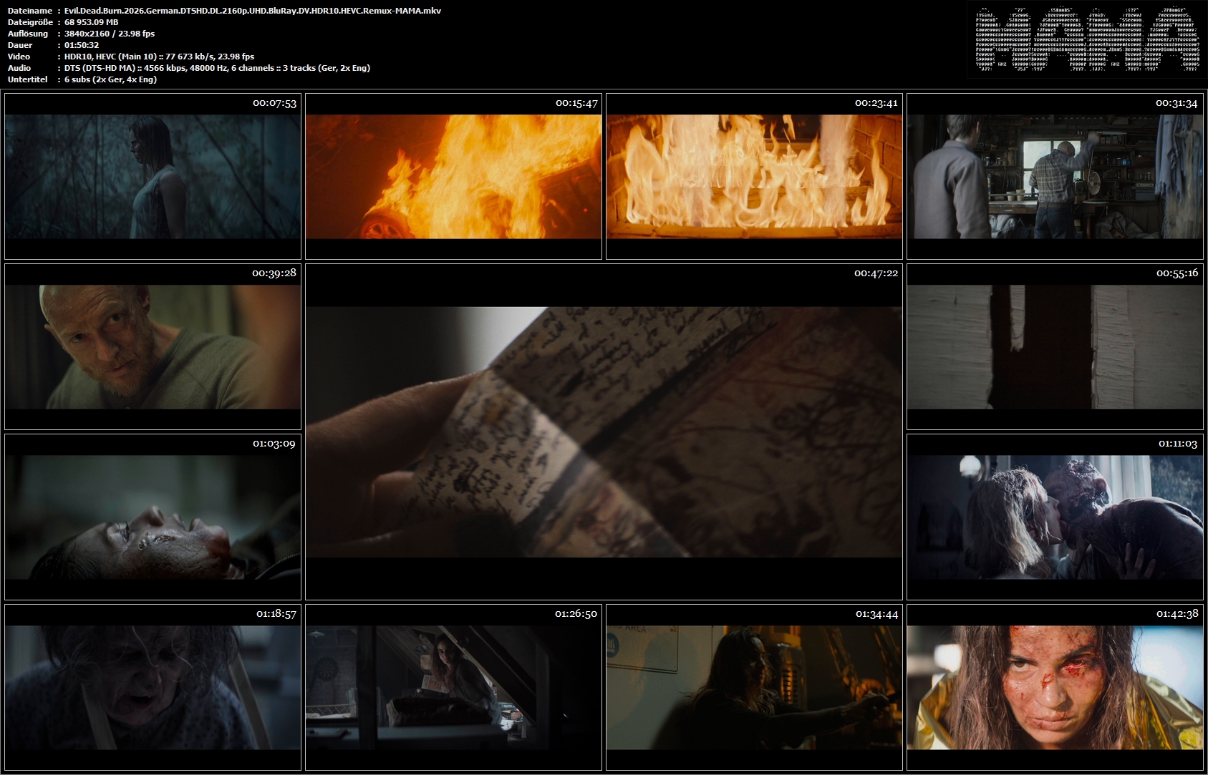Open the bald man frame at 00:39:28
Viewport: 1208px width, 775px height.
153,346
